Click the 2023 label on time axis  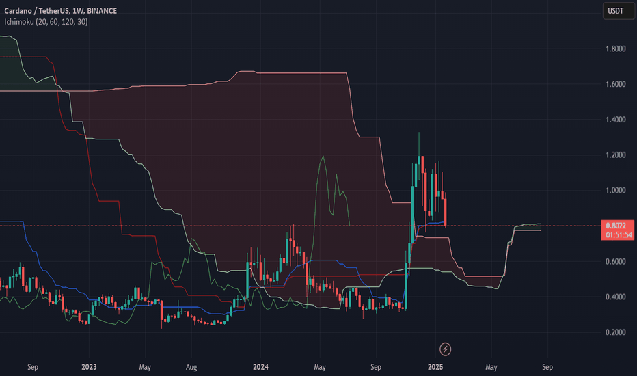click(x=89, y=367)
